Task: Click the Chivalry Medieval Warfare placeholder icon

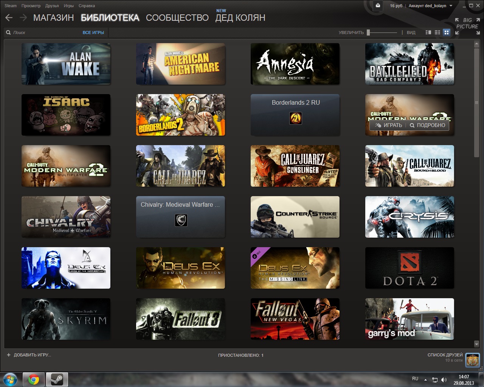Action: click(x=181, y=220)
